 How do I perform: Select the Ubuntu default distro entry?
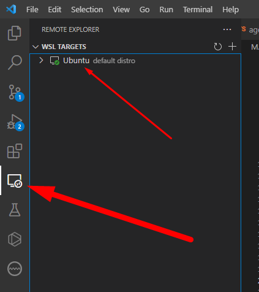click(x=135, y=61)
